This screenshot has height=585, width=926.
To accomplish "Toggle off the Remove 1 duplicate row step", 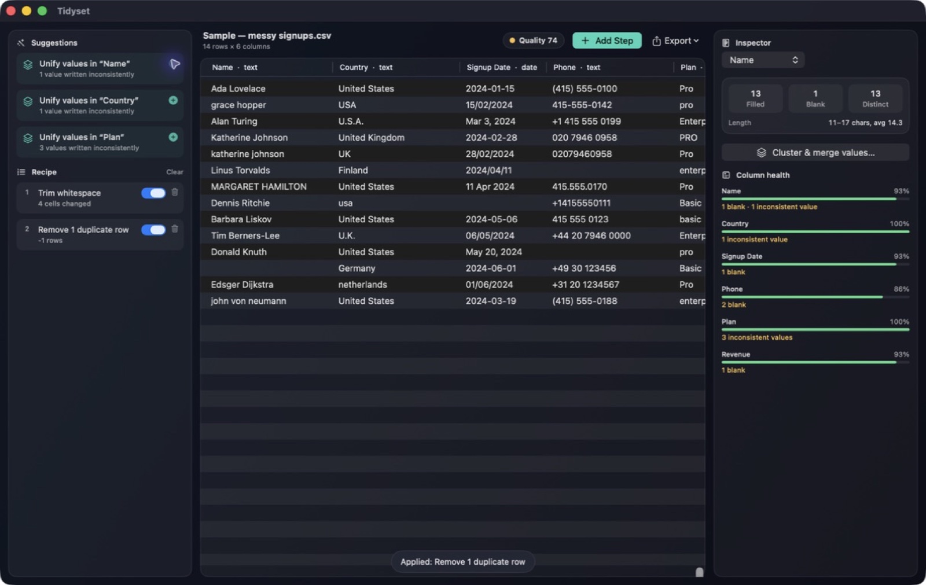I will coord(153,230).
